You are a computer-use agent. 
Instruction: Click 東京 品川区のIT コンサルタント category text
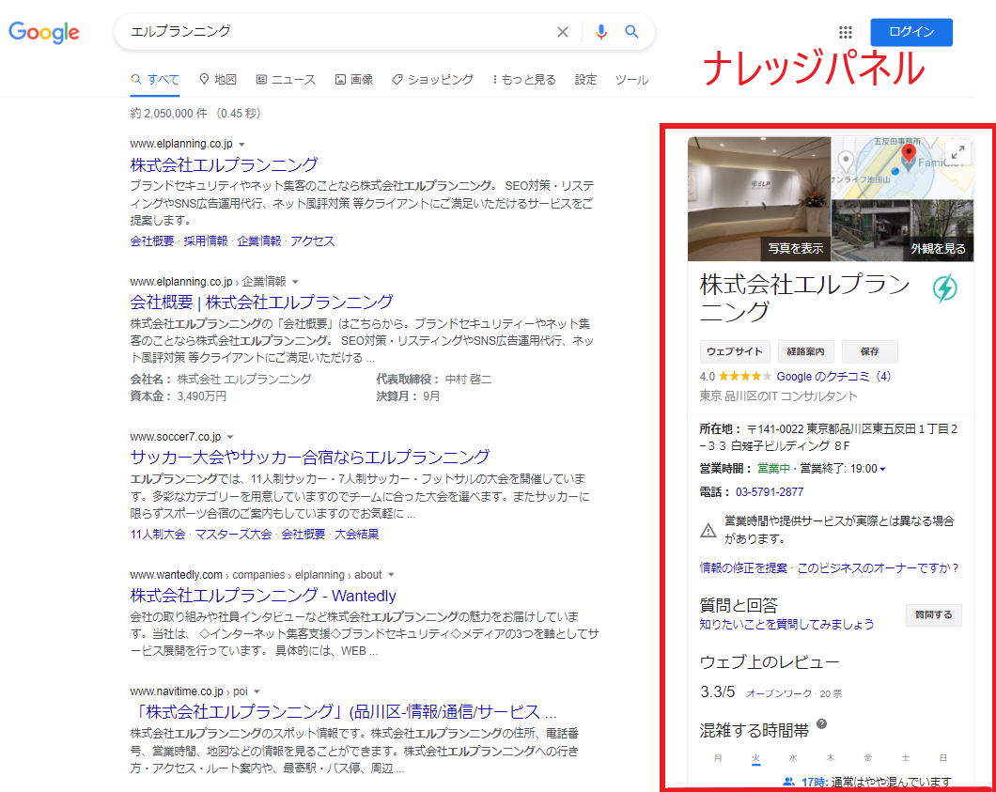click(x=778, y=396)
